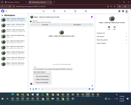The height and width of the screenshot is (105, 131).
Task: Open the Windows Start button
Action: coord(2,99)
